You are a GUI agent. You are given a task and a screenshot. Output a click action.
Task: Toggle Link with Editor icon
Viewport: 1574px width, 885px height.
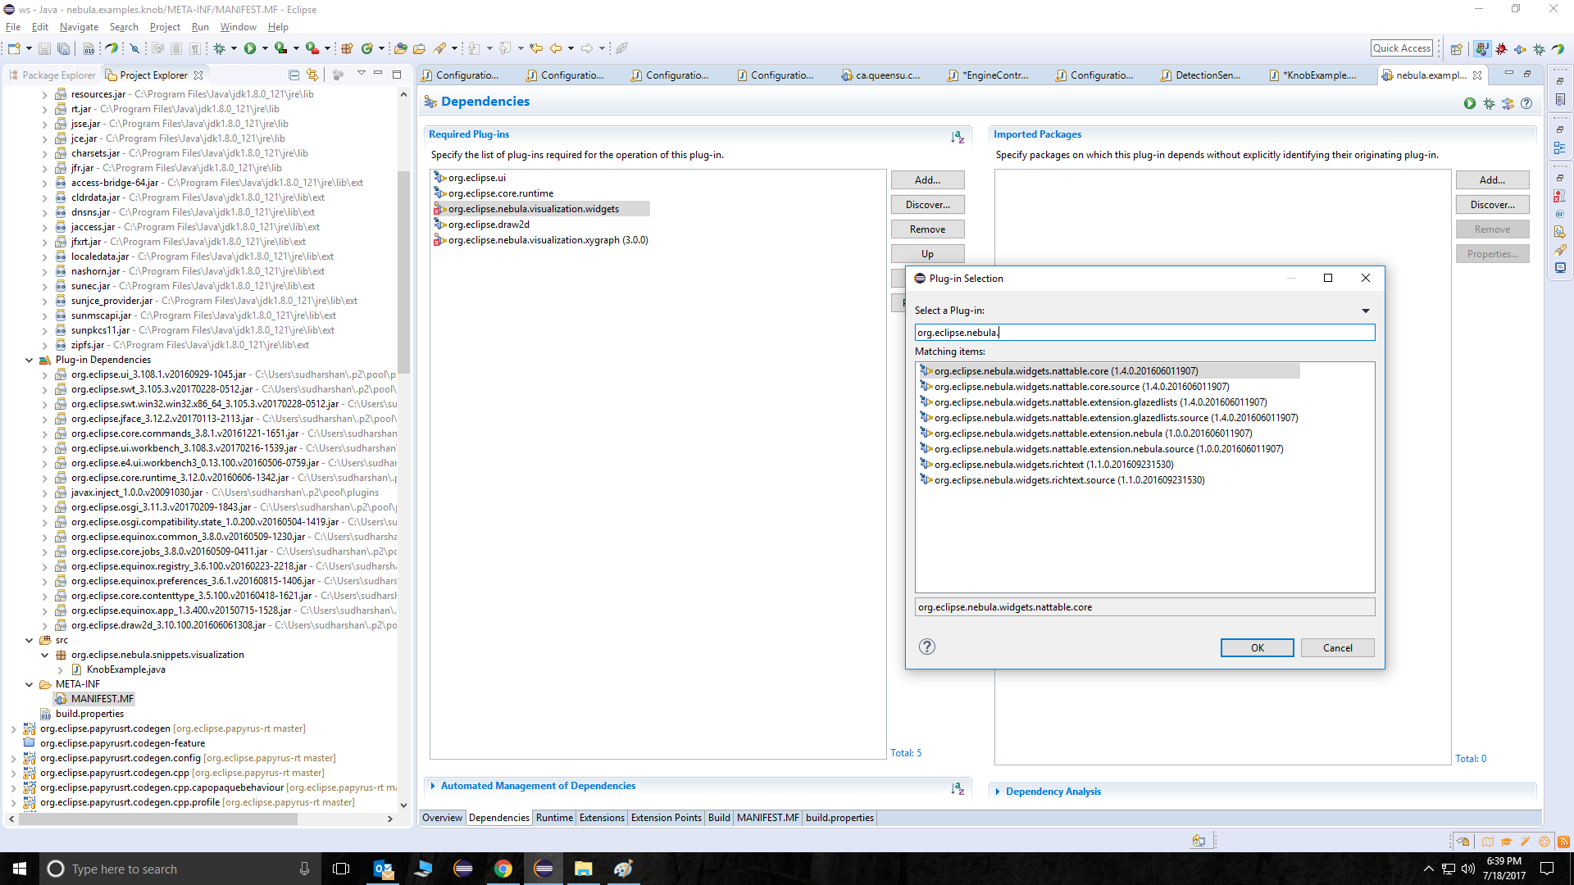tap(312, 75)
